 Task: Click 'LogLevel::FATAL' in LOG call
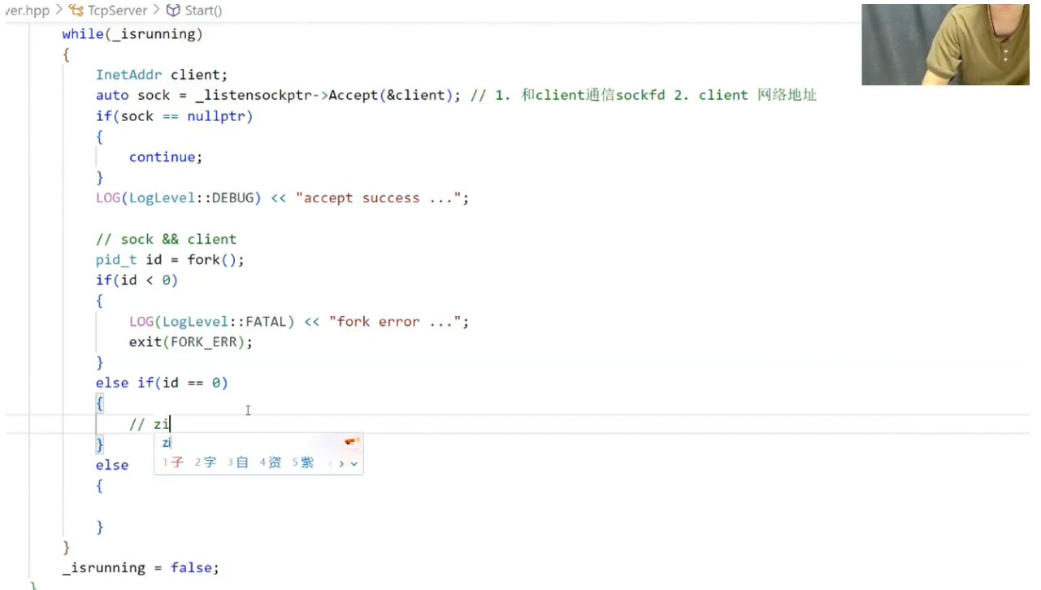click(x=224, y=322)
